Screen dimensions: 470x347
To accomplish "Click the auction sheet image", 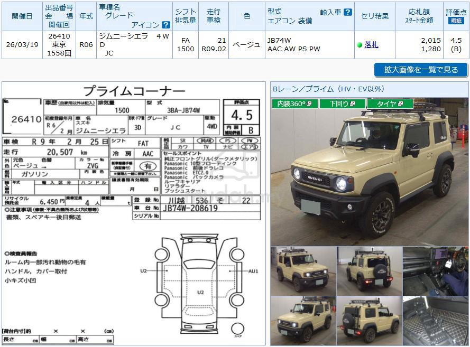I will click(134, 213).
